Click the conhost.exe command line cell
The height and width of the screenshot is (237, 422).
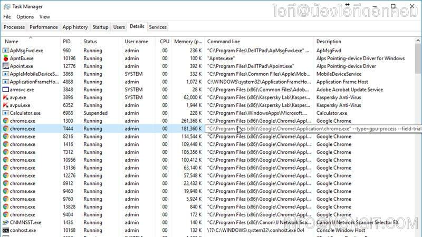pos(256,230)
